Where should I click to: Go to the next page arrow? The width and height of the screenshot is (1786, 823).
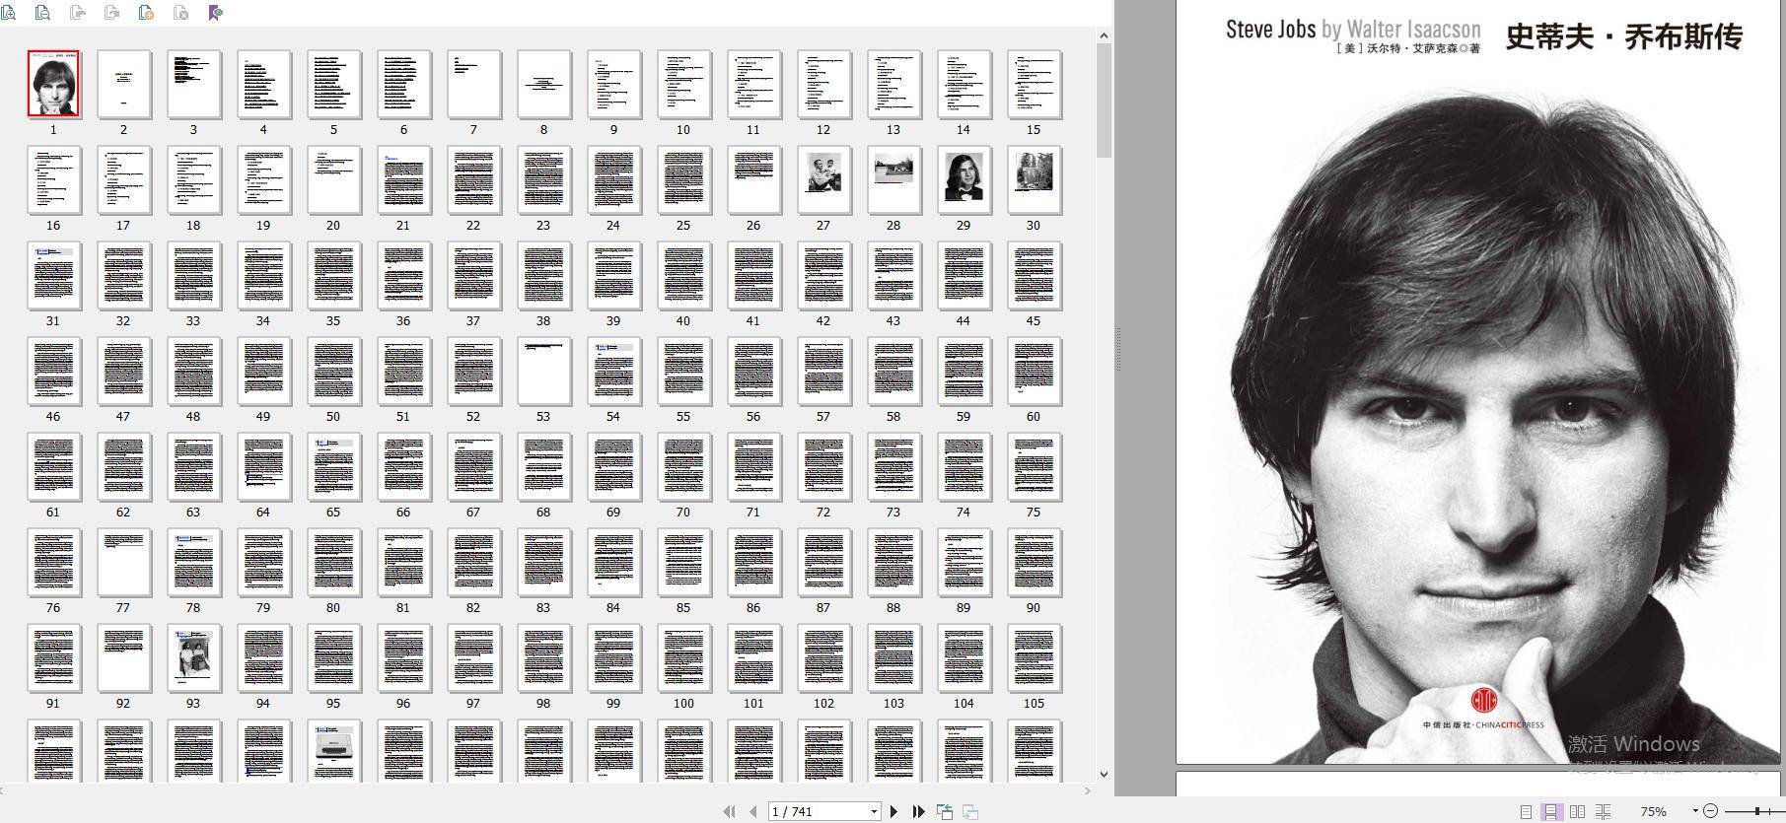(893, 811)
